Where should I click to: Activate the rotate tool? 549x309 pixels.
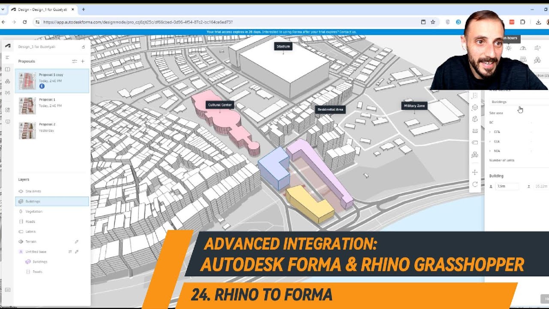[x=475, y=184]
